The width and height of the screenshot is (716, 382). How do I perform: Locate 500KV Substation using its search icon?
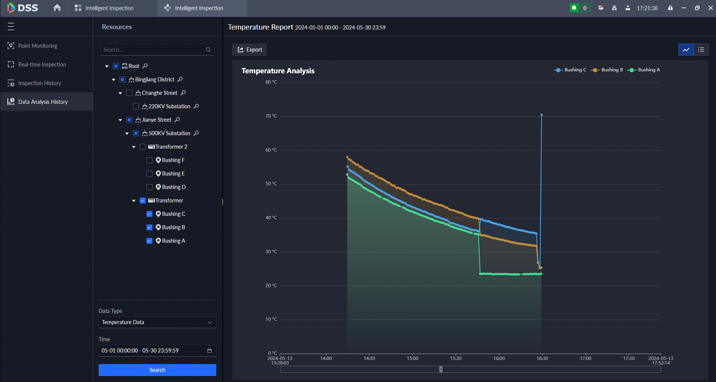(196, 133)
